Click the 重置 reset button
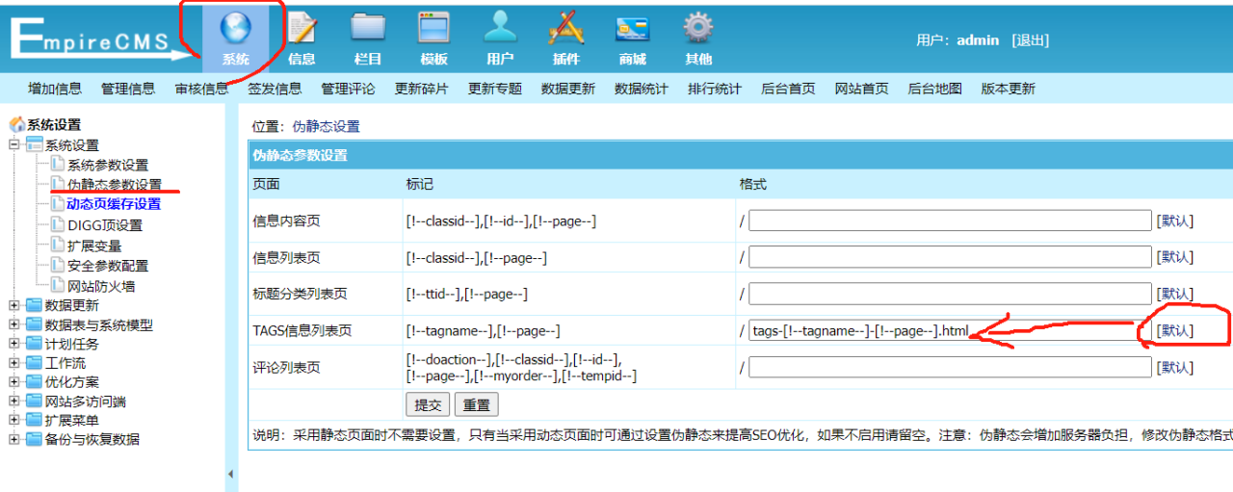The image size is (1233, 492). point(475,405)
